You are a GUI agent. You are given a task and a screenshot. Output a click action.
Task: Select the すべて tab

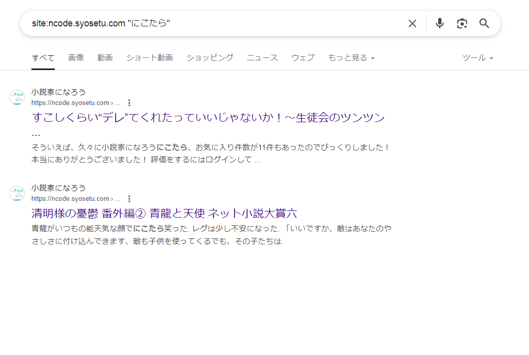(43, 58)
